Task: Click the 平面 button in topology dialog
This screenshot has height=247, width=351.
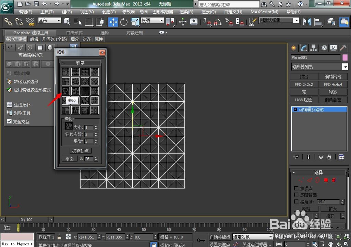Action: [x=69, y=159]
